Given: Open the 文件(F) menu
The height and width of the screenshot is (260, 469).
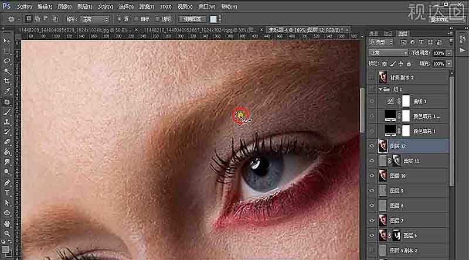Looking at the screenshot, I should (x=24, y=6).
